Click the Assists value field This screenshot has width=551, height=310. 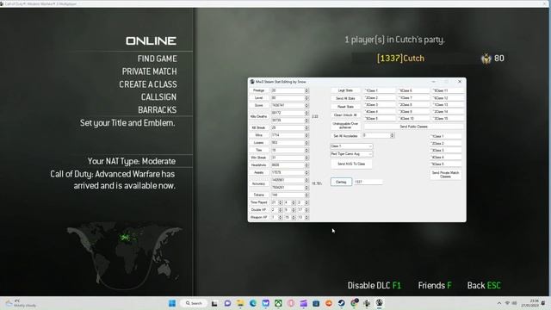[288, 172]
